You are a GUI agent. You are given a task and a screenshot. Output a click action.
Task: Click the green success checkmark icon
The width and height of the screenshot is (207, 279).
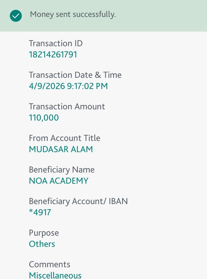[x=16, y=16]
